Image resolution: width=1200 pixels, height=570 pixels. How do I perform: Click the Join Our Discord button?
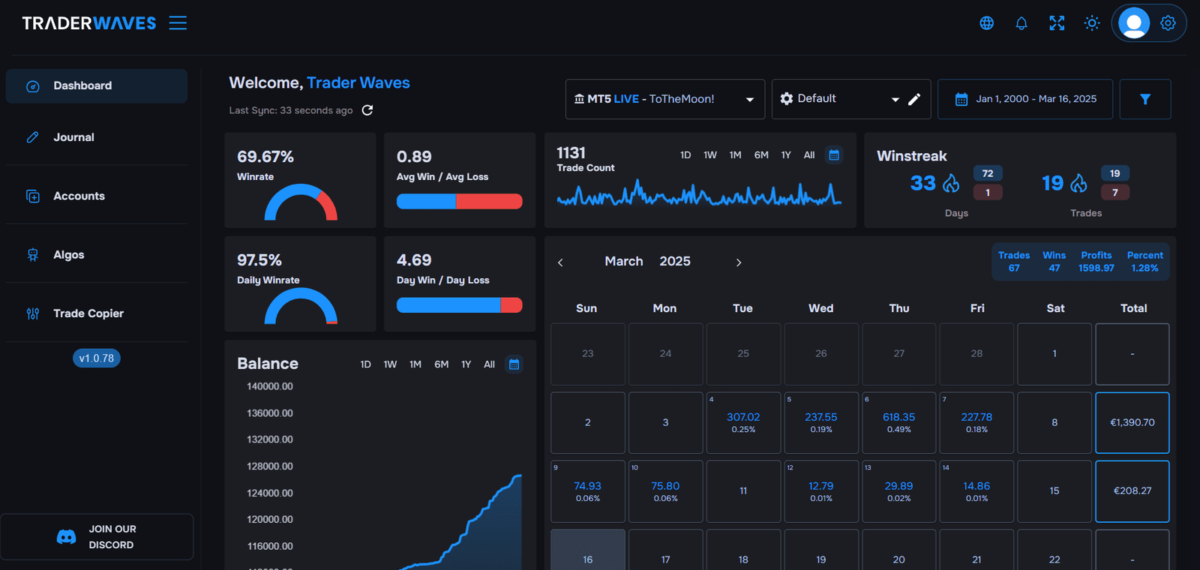(x=97, y=537)
